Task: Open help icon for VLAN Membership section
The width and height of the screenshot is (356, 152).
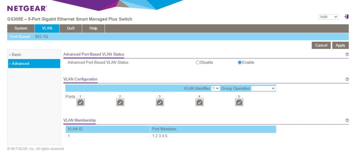Action: 347,120
